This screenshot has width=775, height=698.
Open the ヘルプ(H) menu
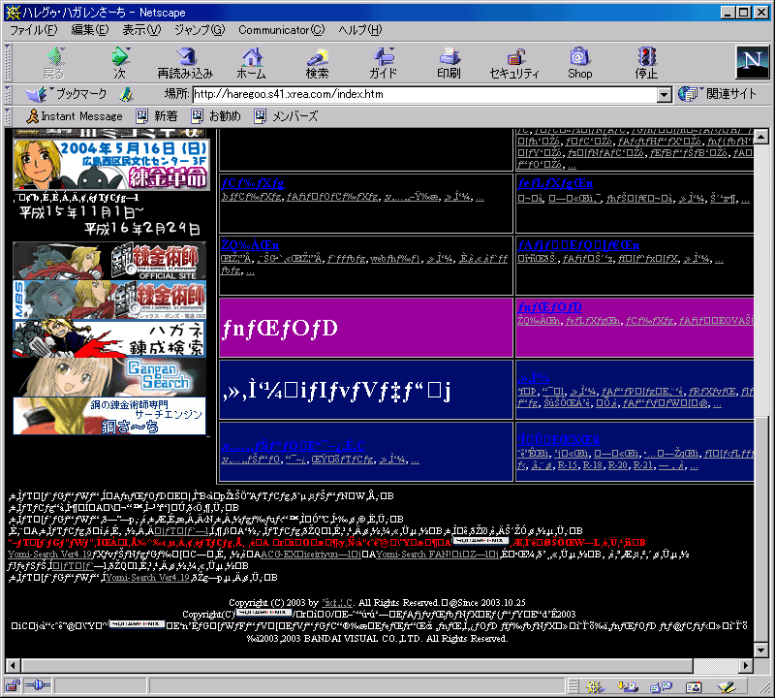[x=360, y=30]
